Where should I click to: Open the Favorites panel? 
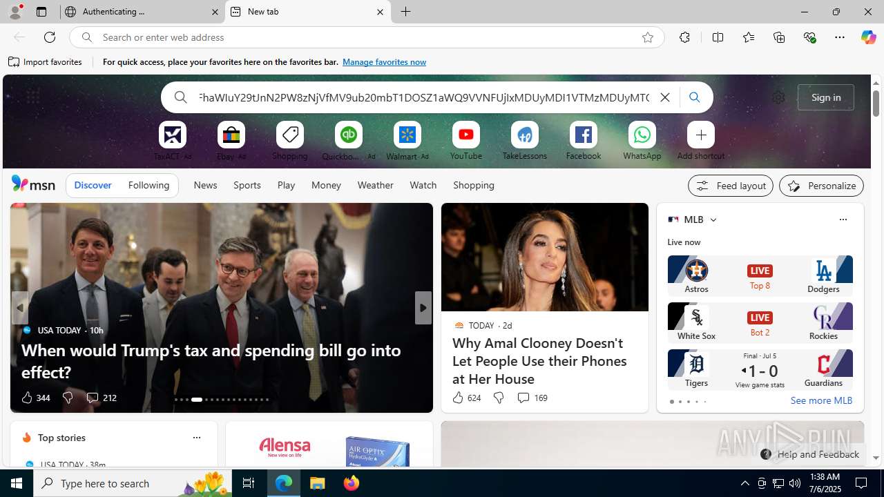pyautogui.click(x=749, y=37)
